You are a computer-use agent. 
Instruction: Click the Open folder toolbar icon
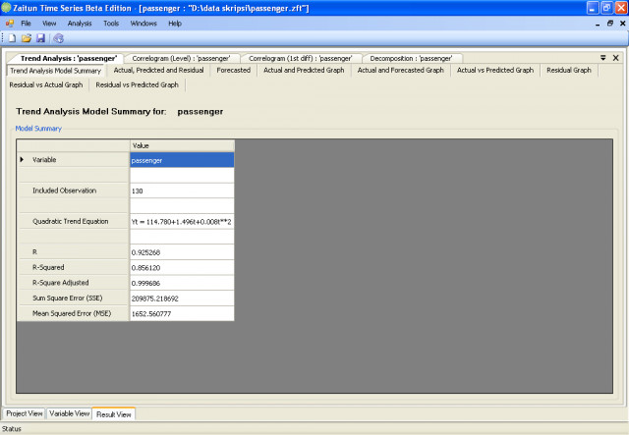[x=27, y=38]
